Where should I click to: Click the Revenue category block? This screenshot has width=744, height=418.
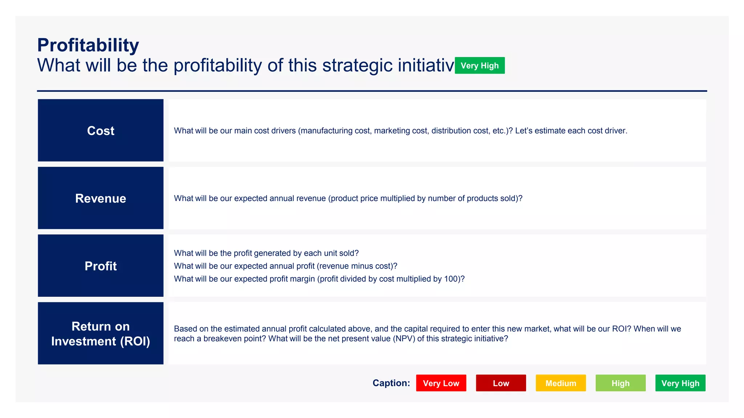click(x=101, y=198)
